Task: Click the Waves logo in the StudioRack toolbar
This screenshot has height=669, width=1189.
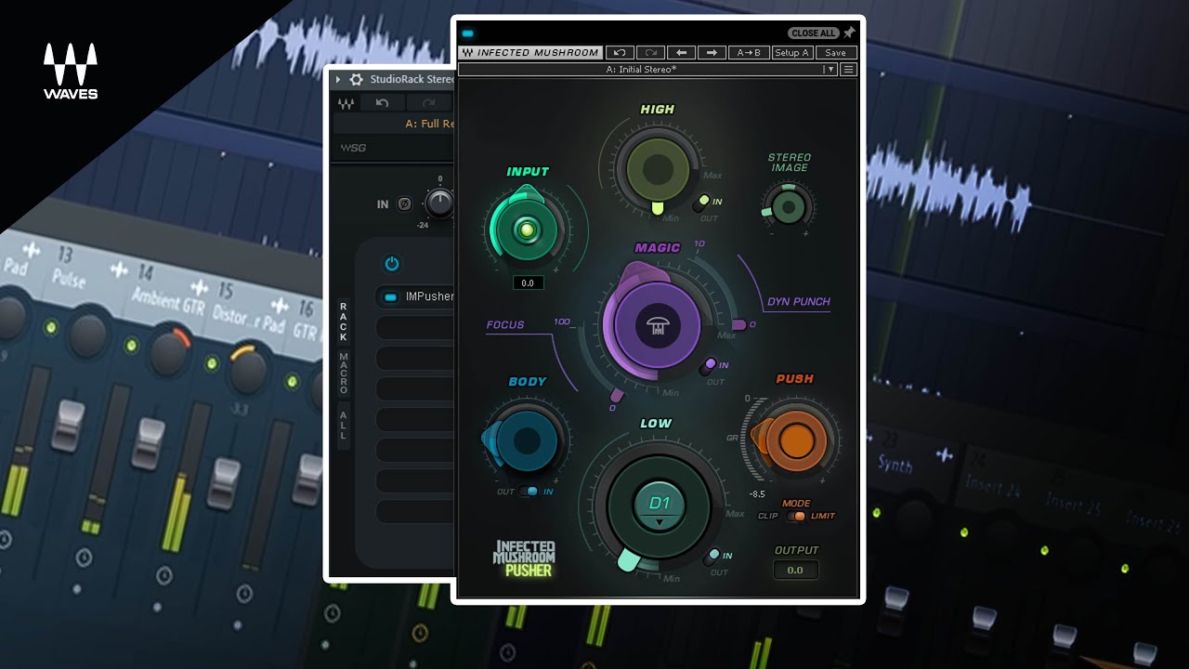Action: (x=346, y=103)
